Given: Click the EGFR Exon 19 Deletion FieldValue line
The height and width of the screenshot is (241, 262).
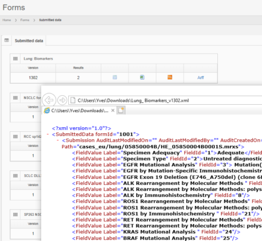Looking at the screenshot, I should click(x=167, y=177).
